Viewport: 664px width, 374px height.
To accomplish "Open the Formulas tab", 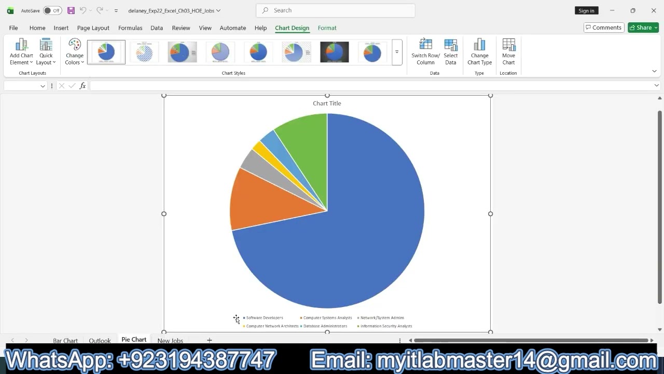I will click(130, 28).
